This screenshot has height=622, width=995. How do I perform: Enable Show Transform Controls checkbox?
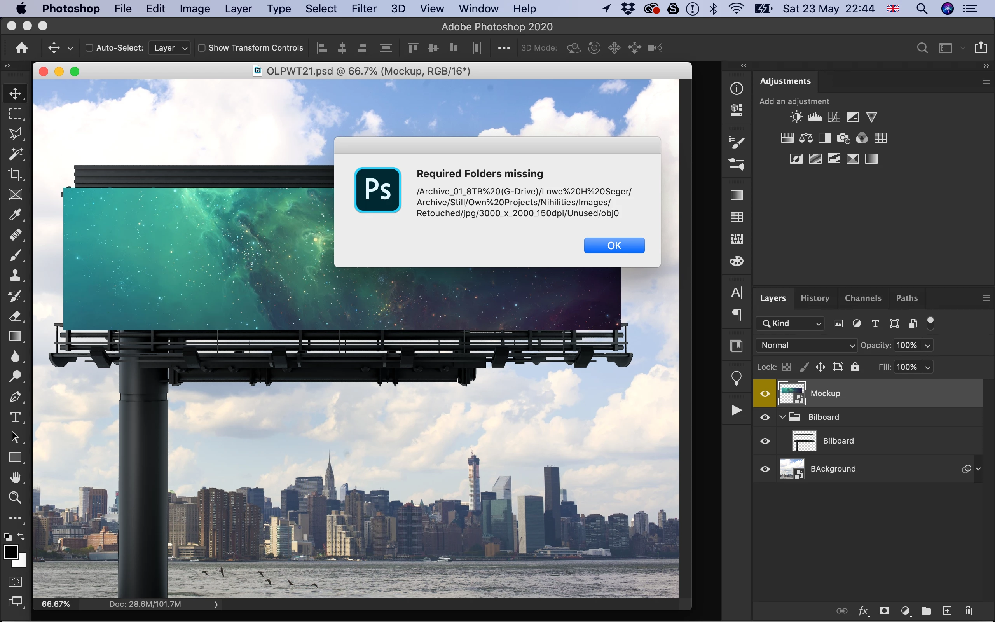tap(201, 48)
